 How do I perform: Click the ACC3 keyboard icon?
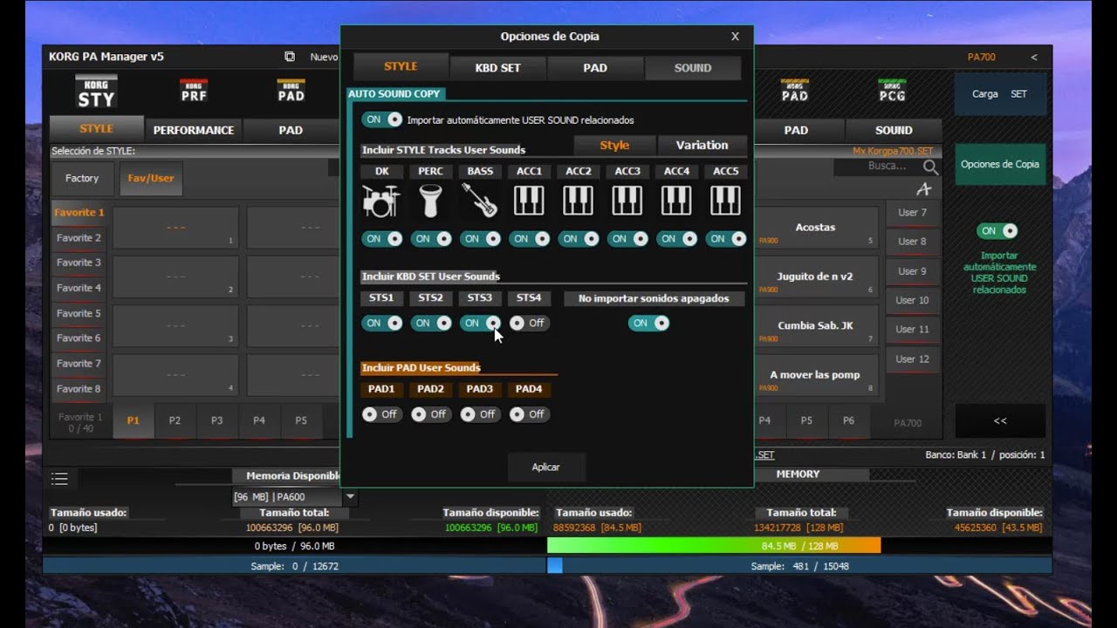[x=627, y=201]
